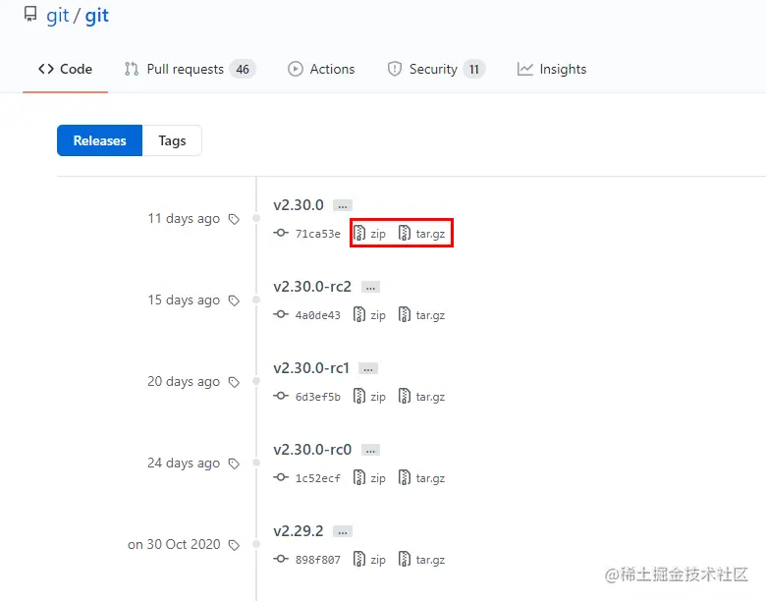
Task: Download the v2.29.2 tar.gz archive
Action: click(x=421, y=560)
